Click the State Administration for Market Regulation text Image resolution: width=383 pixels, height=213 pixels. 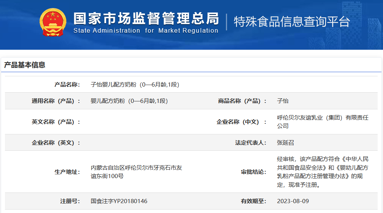point(146,31)
